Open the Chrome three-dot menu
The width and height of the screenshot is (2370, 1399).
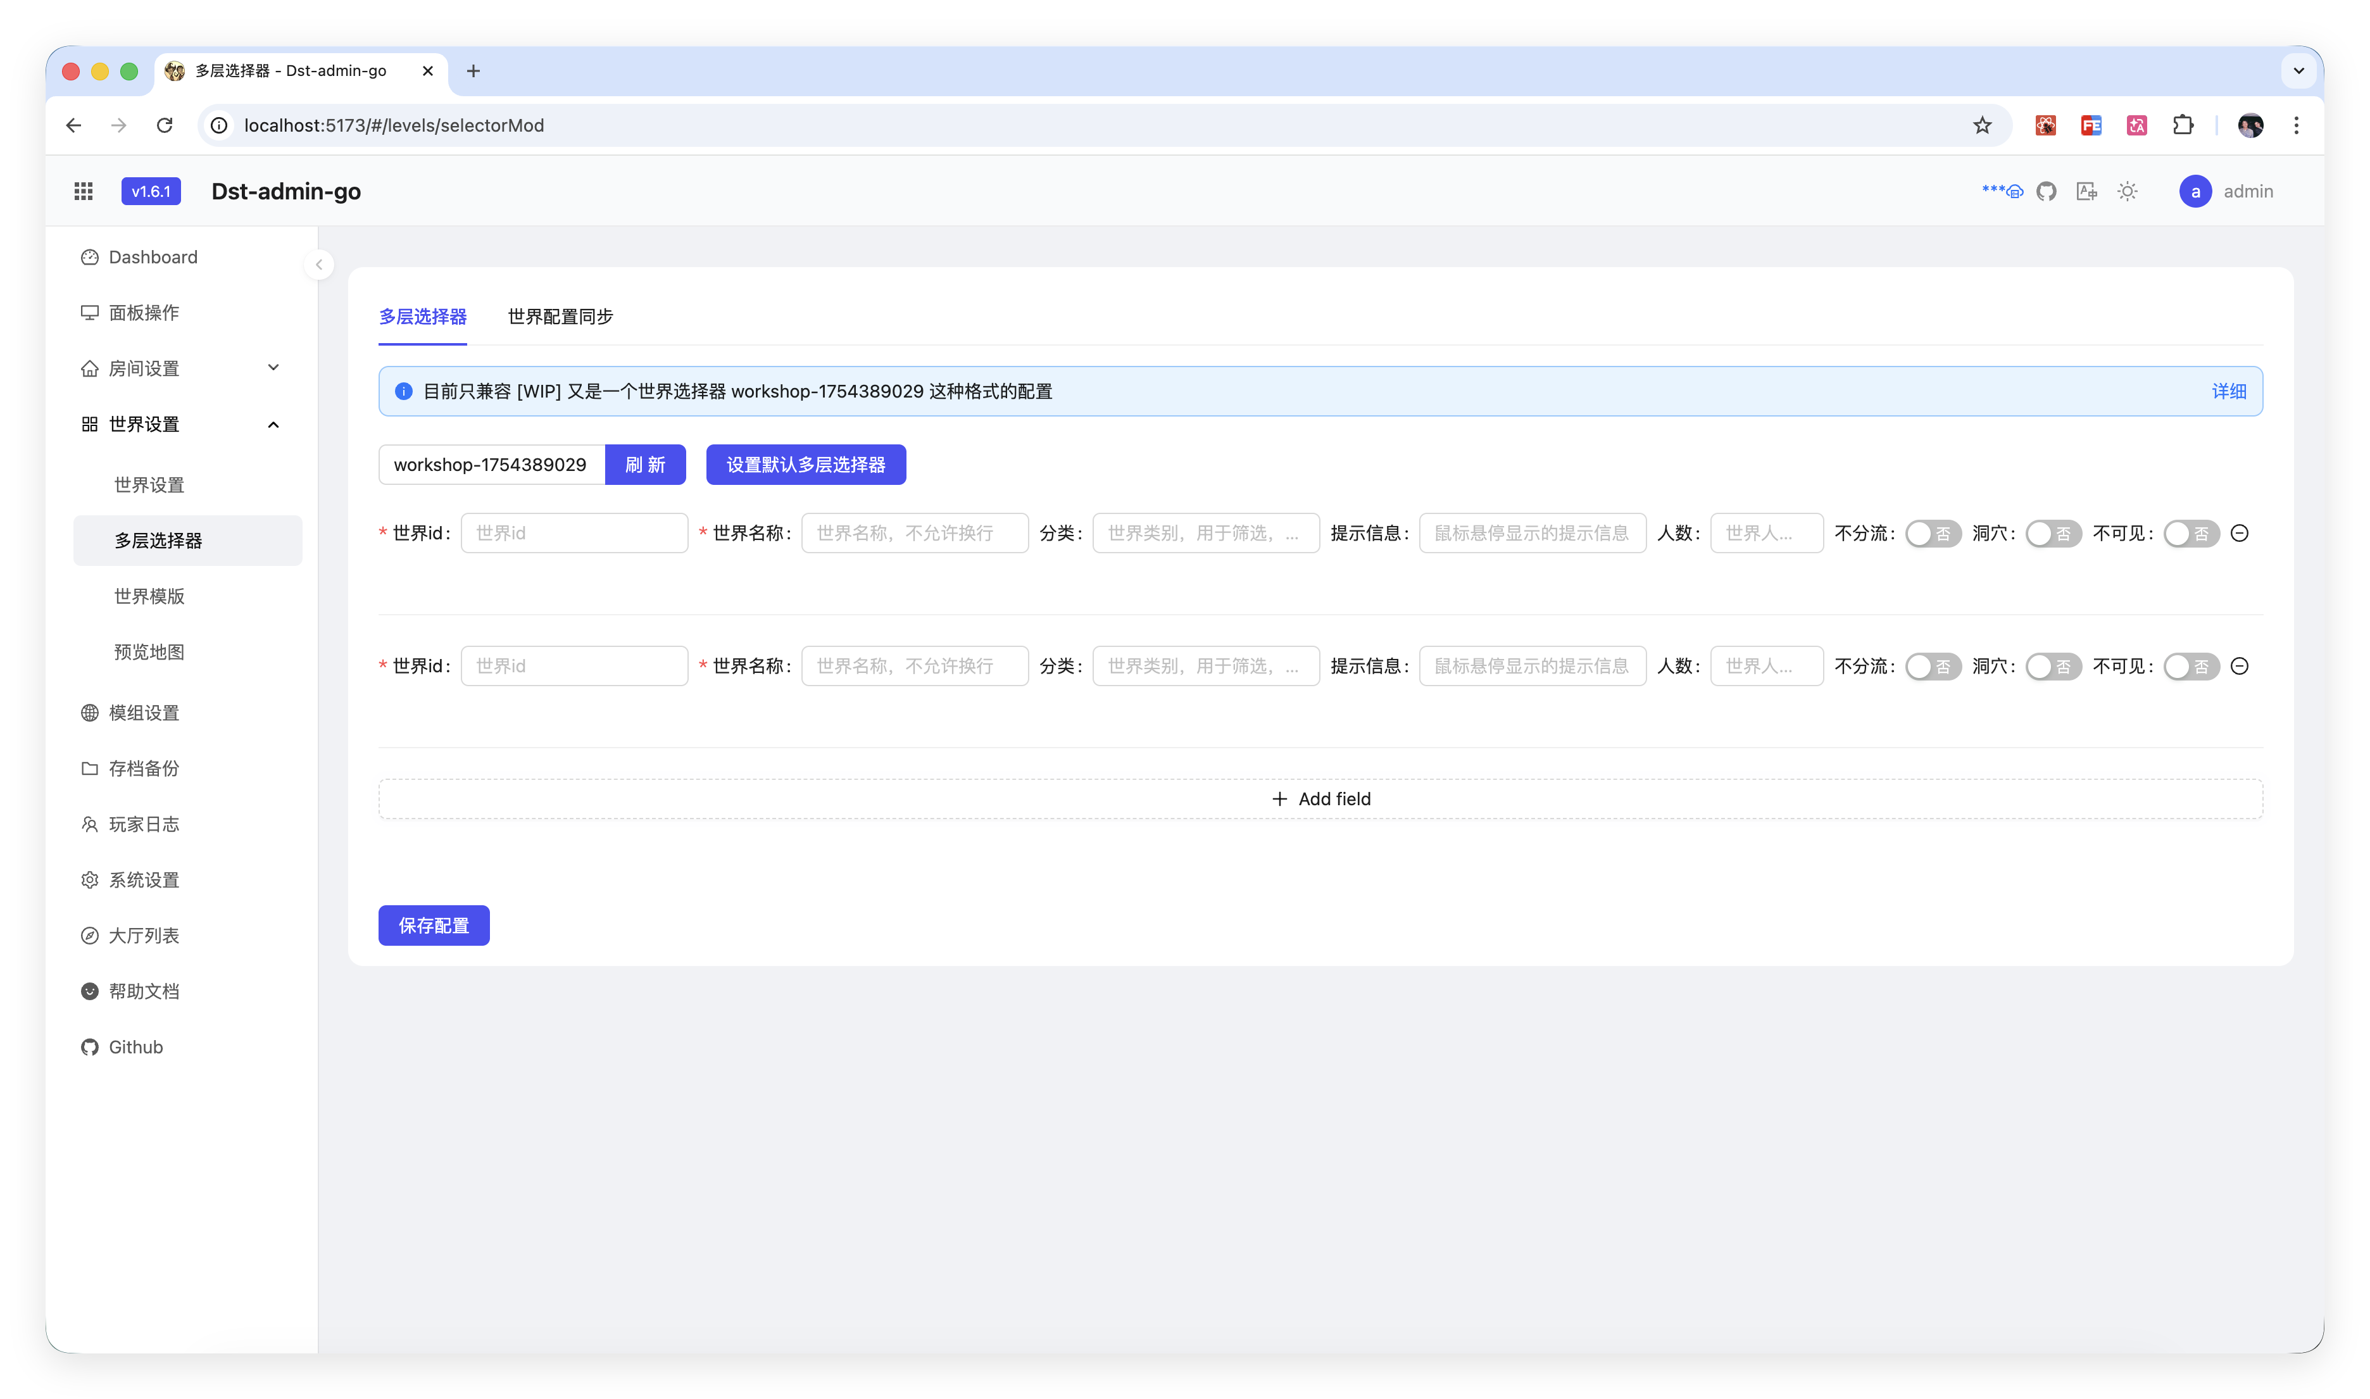pyautogui.click(x=2297, y=125)
